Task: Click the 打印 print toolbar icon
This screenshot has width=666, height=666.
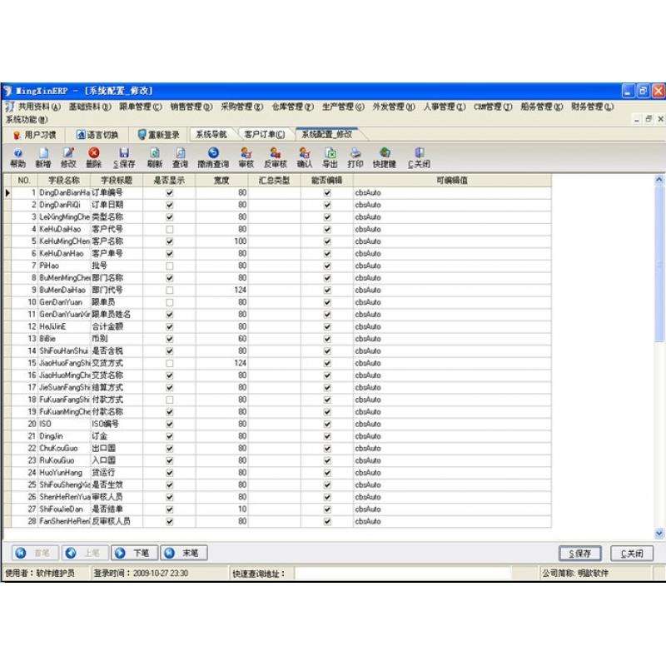Action: pos(355,157)
